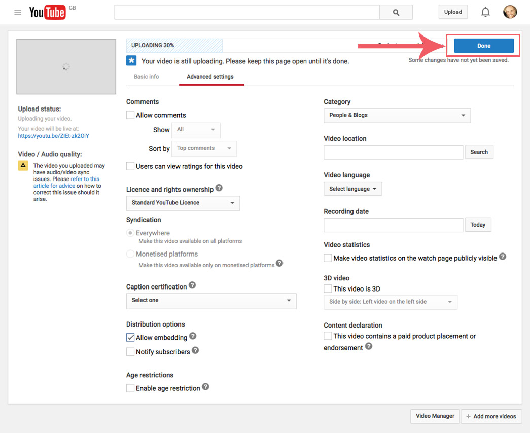Click the YouTube search input field
530x433 pixels.
[x=247, y=12]
